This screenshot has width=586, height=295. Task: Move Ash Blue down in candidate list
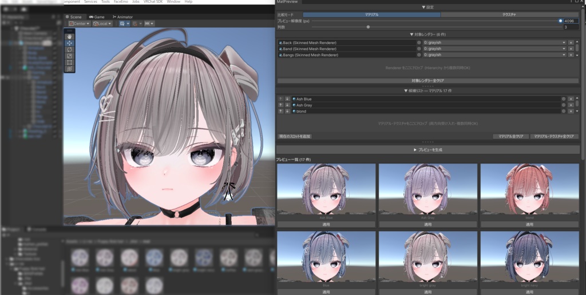pyautogui.click(x=287, y=99)
